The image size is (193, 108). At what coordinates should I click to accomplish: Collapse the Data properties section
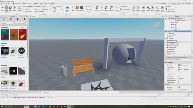[166, 85]
